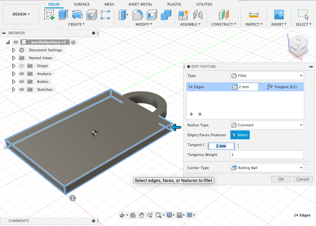Screen dimensions: 316x226
Task: Open the Radius Type Constant dropdown
Action: coord(267,125)
